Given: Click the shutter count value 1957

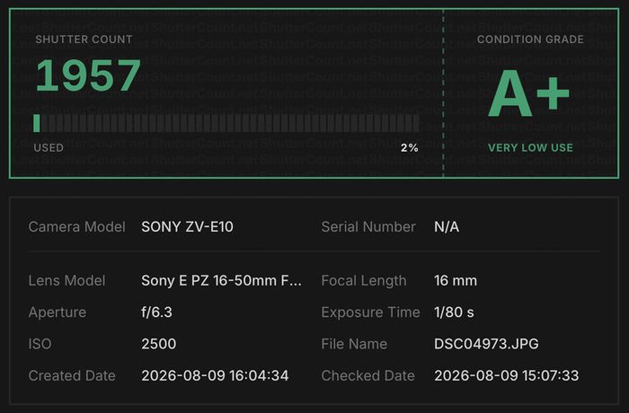Looking at the screenshot, I should coord(88,75).
